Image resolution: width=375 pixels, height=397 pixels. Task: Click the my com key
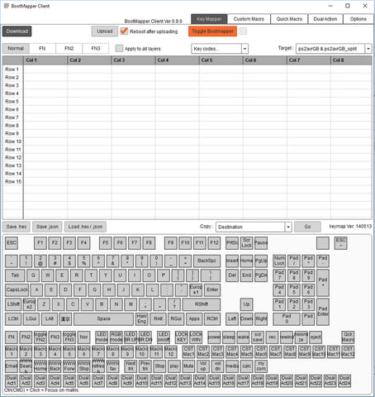click(x=261, y=366)
